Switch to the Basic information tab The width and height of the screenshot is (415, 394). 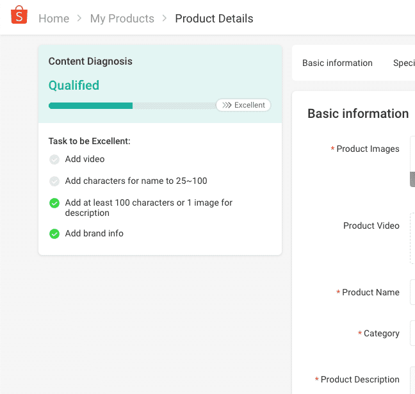tap(337, 63)
